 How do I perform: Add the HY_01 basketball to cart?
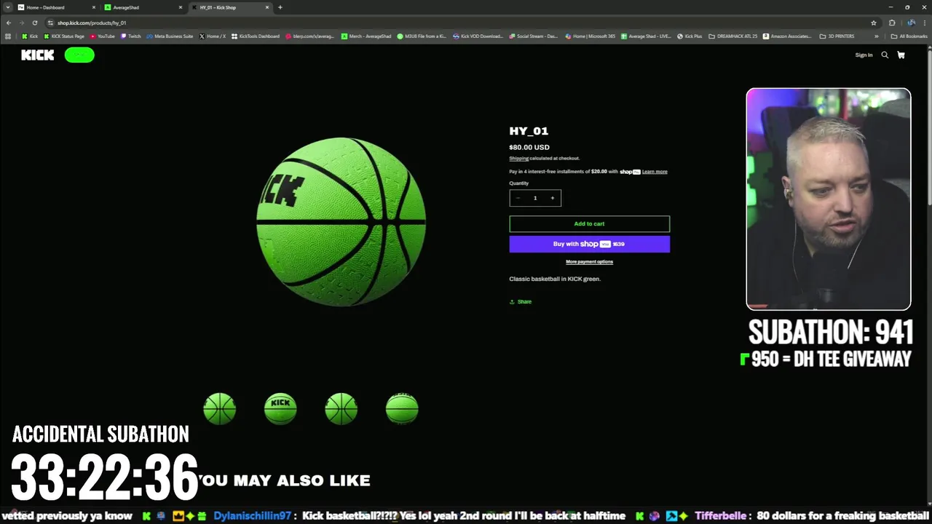tap(589, 223)
